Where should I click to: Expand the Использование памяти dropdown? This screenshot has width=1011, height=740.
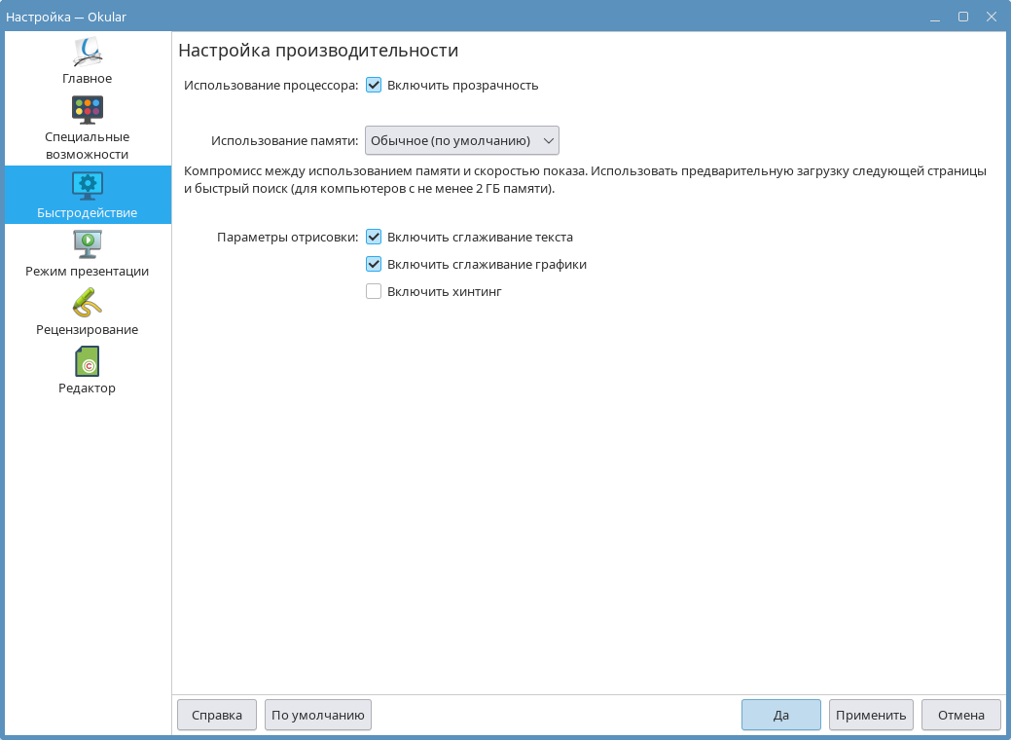(461, 141)
